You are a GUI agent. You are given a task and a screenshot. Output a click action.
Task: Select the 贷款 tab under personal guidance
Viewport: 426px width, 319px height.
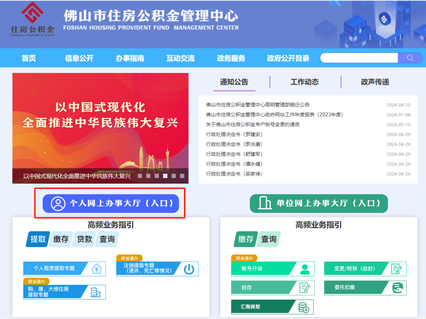tap(85, 239)
